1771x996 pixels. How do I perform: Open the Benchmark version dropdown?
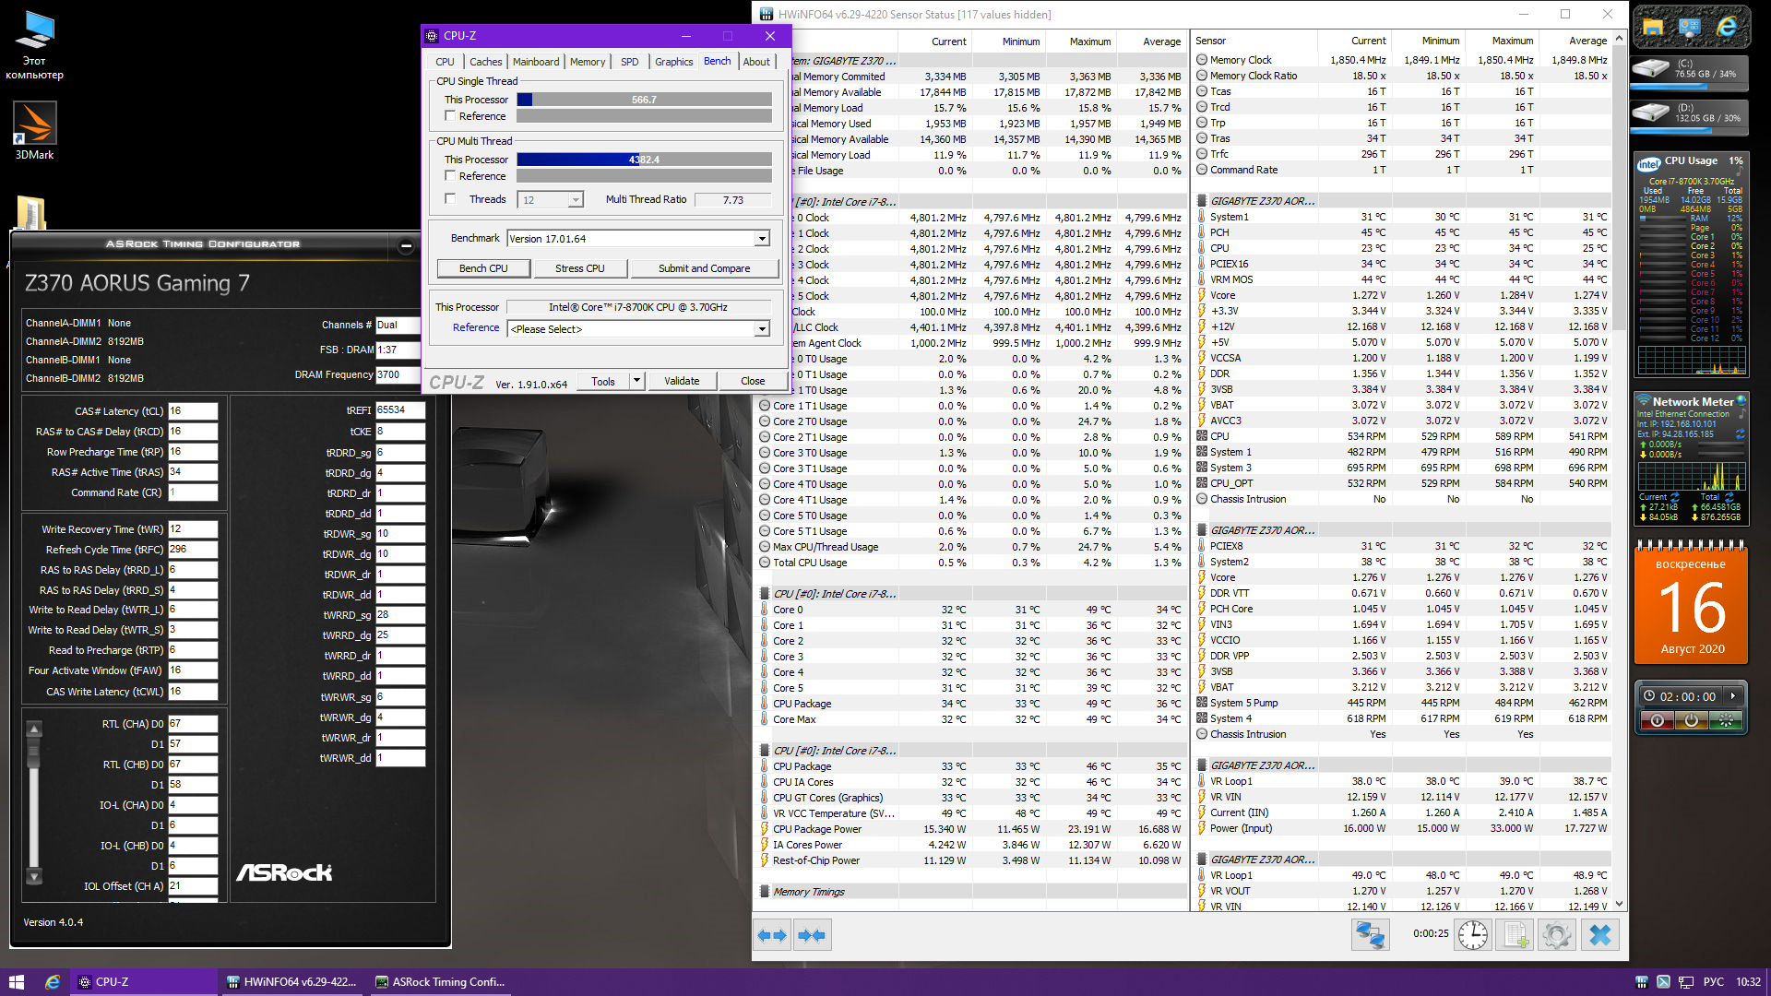tap(762, 239)
